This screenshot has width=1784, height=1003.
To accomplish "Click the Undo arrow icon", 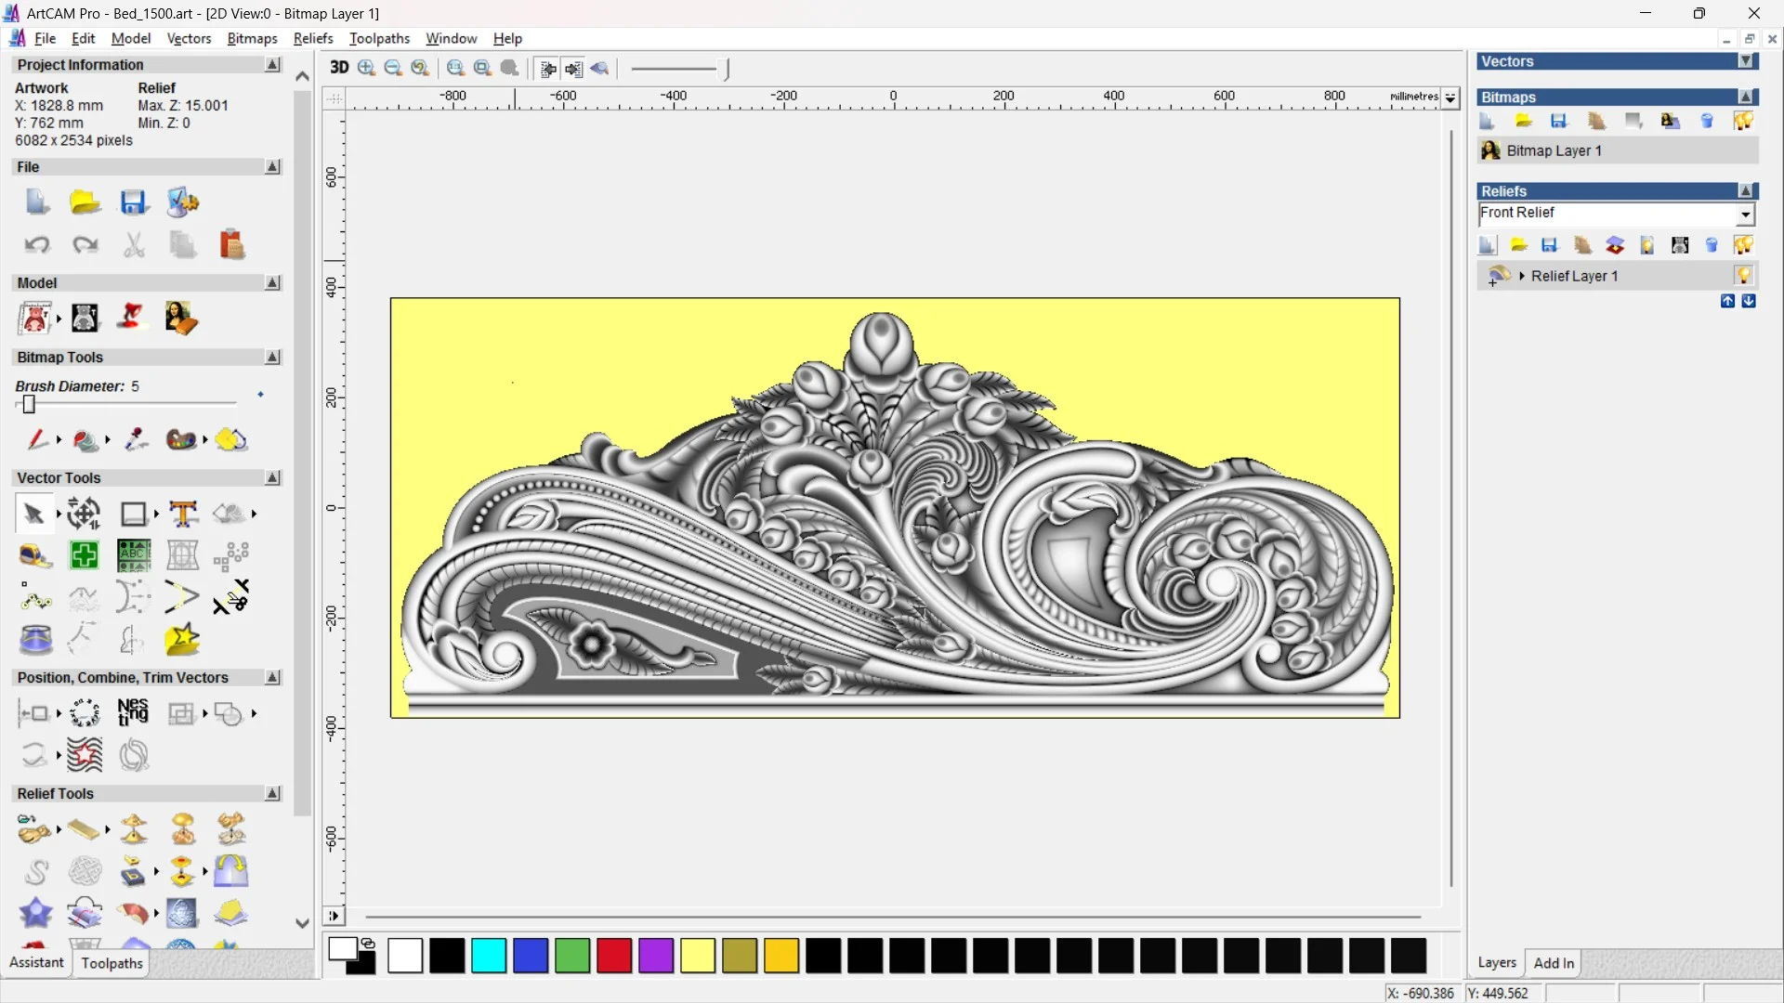I will 36,244.
